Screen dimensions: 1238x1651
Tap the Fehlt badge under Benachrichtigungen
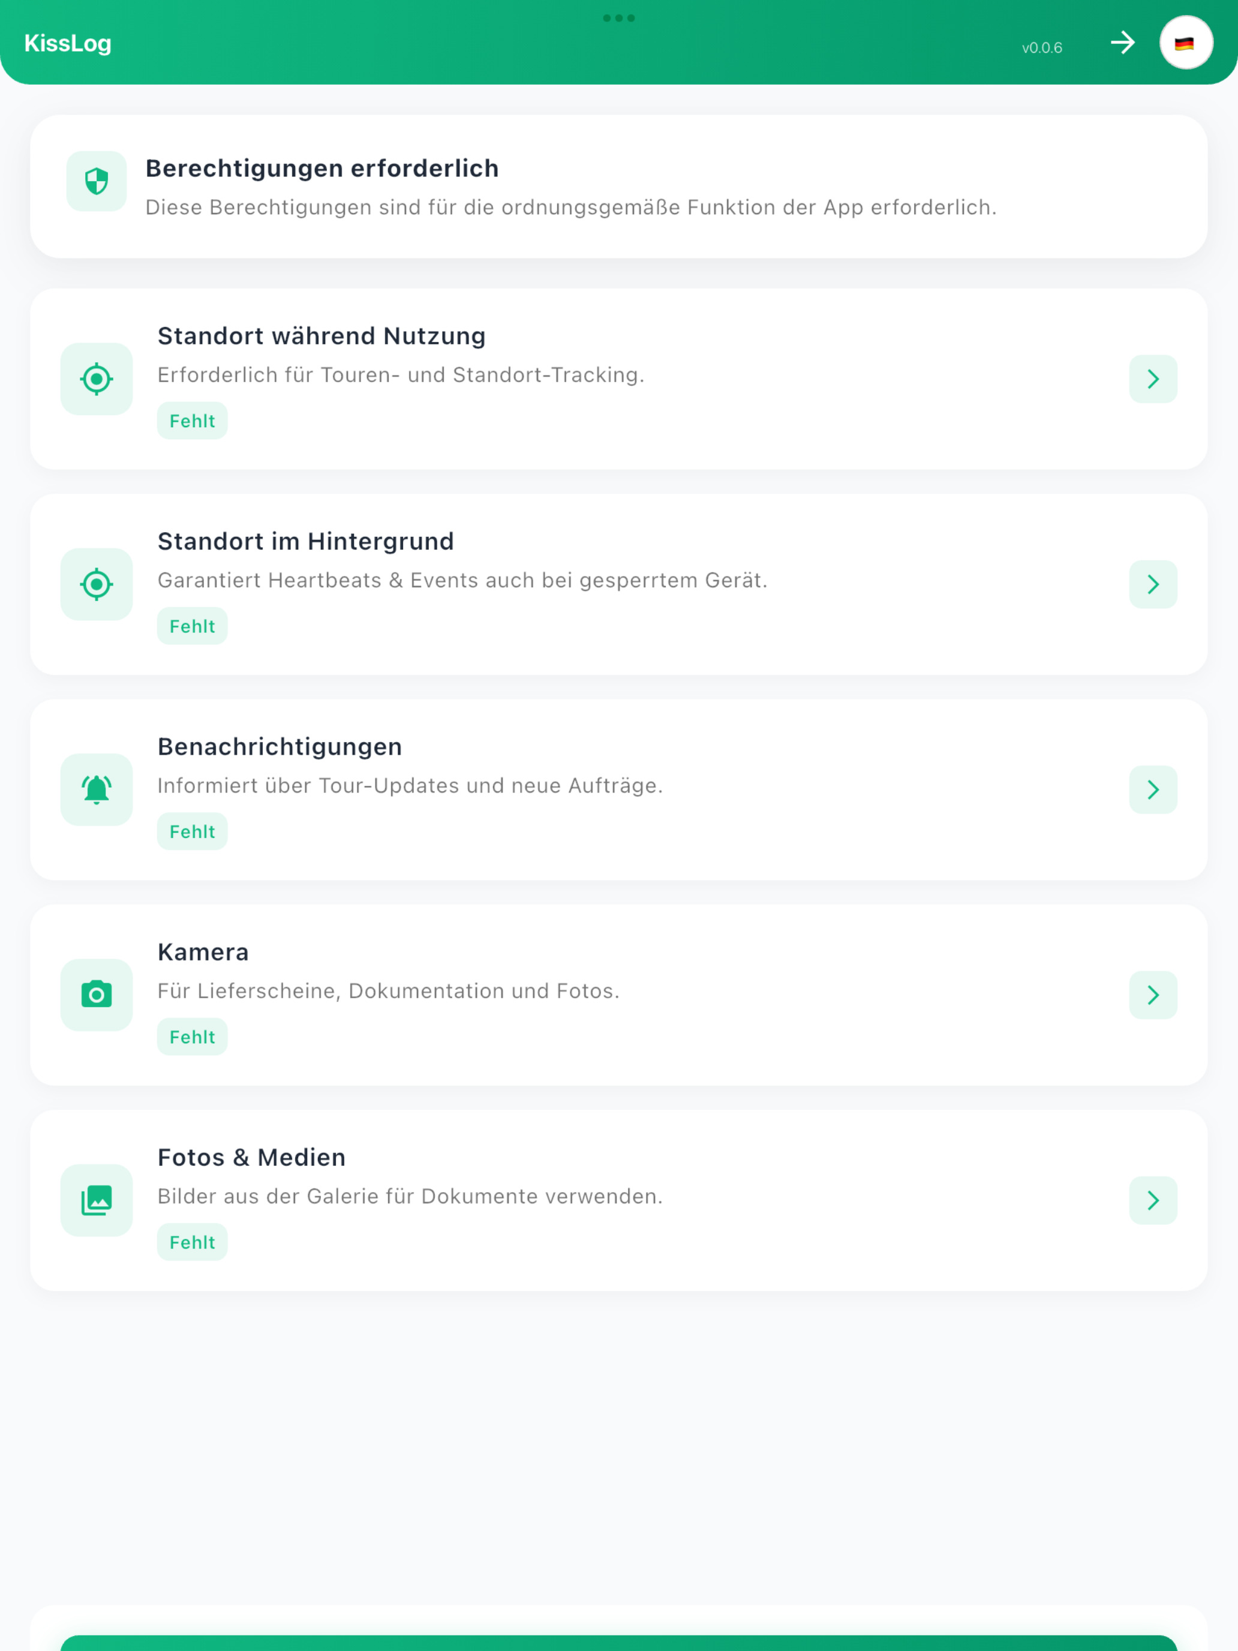tap(192, 831)
